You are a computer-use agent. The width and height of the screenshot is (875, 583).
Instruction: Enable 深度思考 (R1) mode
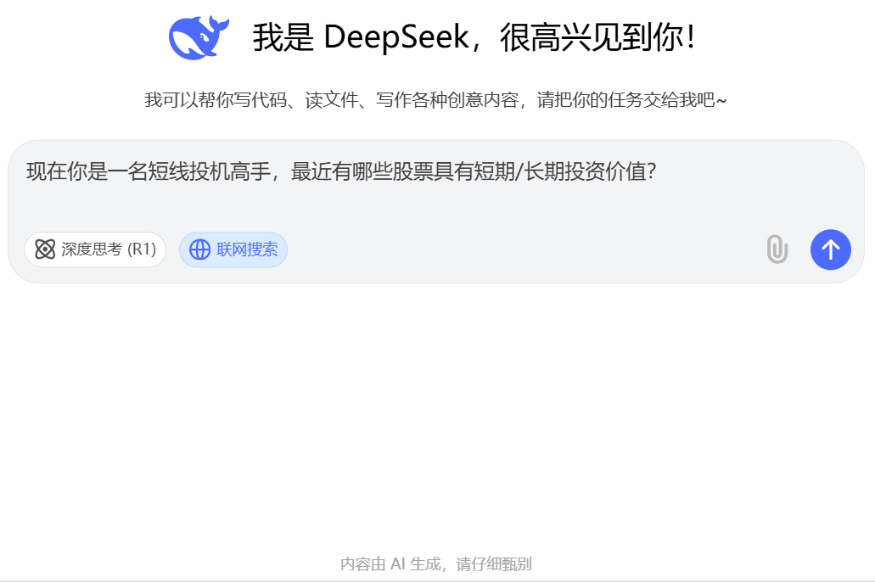pyautogui.click(x=95, y=249)
